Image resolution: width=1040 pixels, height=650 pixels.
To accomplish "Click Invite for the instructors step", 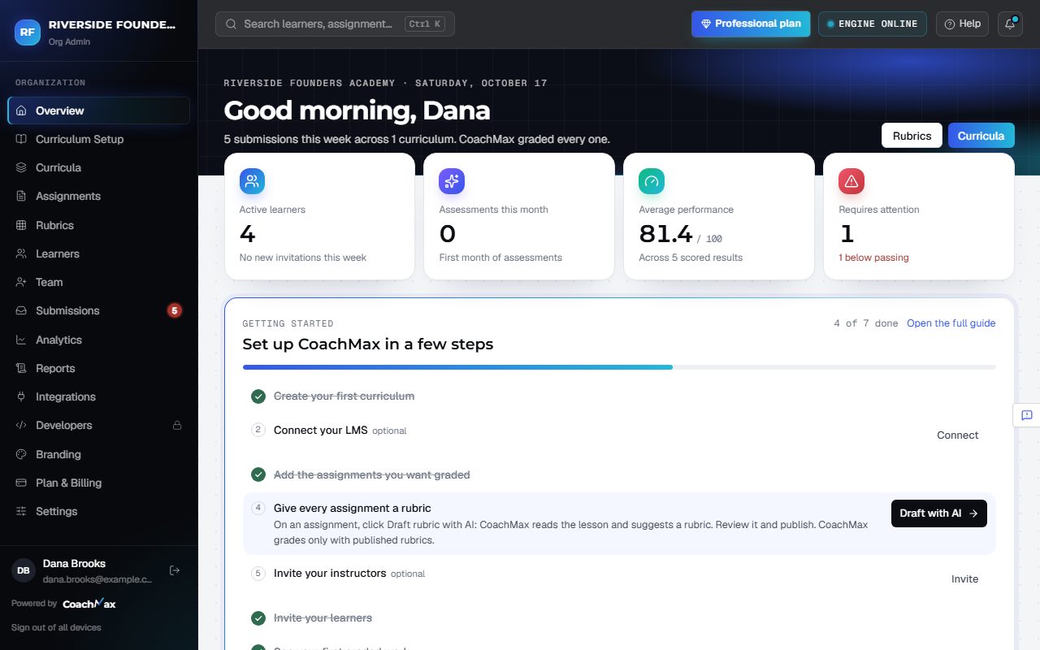I will pyautogui.click(x=965, y=579).
